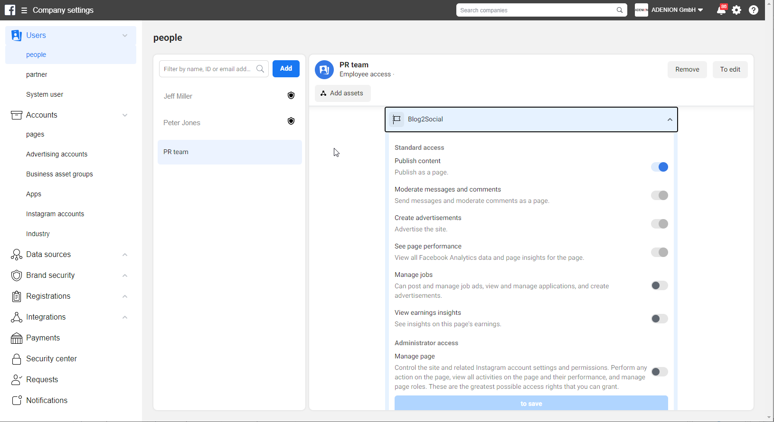
Task: Click the search magnifier in Search companies
Action: [x=620, y=10]
